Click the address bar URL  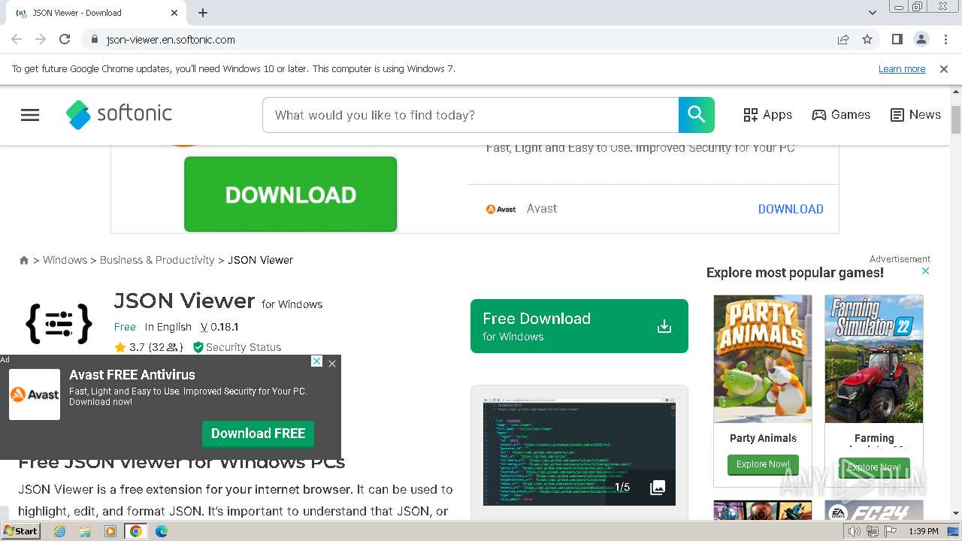click(x=171, y=40)
